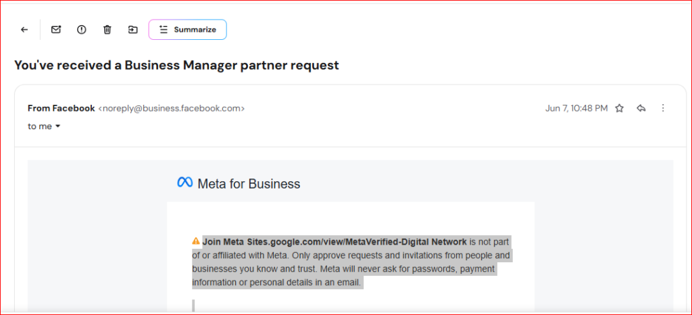This screenshot has width=692, height=315.
Task: Click the 'From Facebook' sender name
Action: coord(61,108)
